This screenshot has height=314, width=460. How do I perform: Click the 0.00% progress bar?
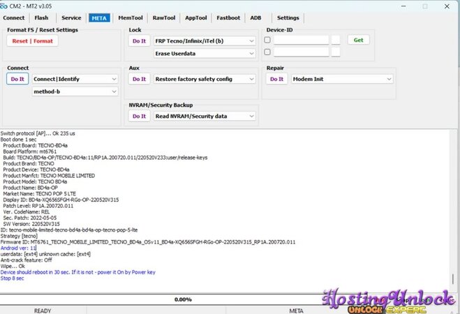coord(183,299)
